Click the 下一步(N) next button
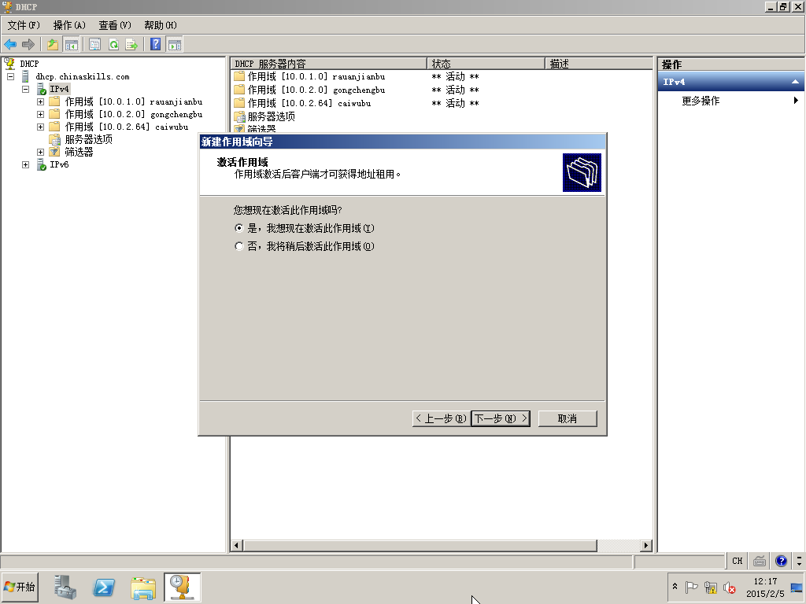The width and height of the screenshot is (806, 604). 501,418
